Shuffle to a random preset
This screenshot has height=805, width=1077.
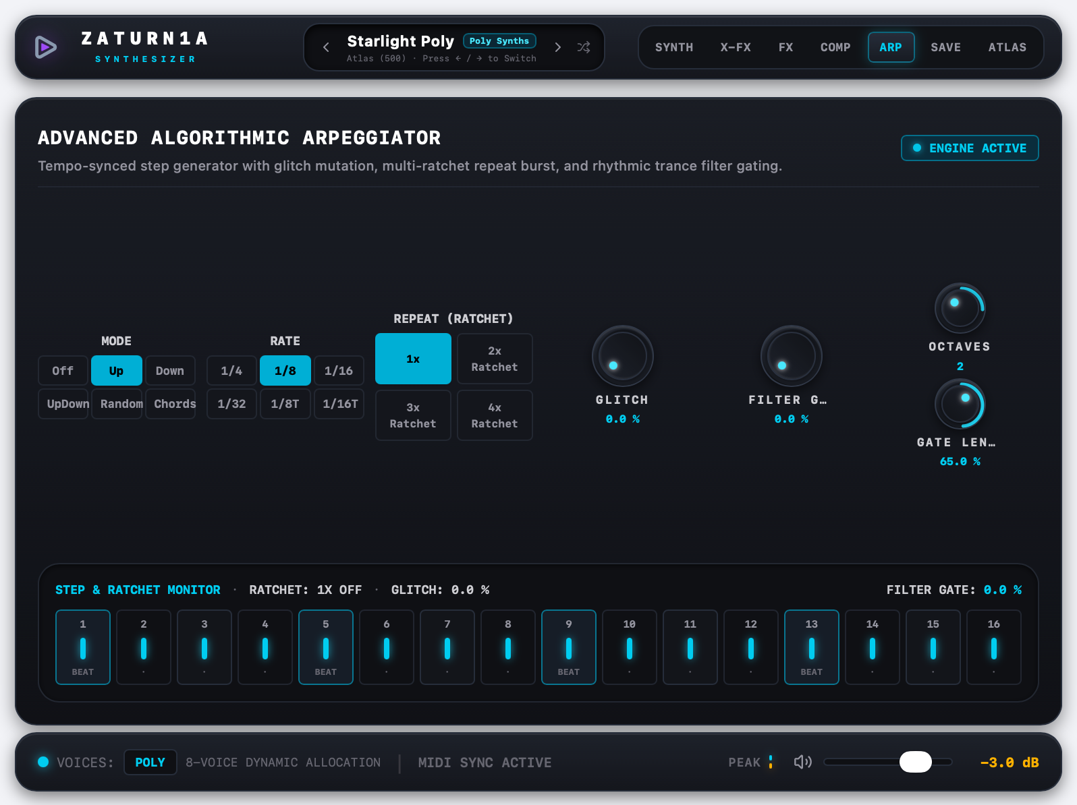(x=584, y=47)
